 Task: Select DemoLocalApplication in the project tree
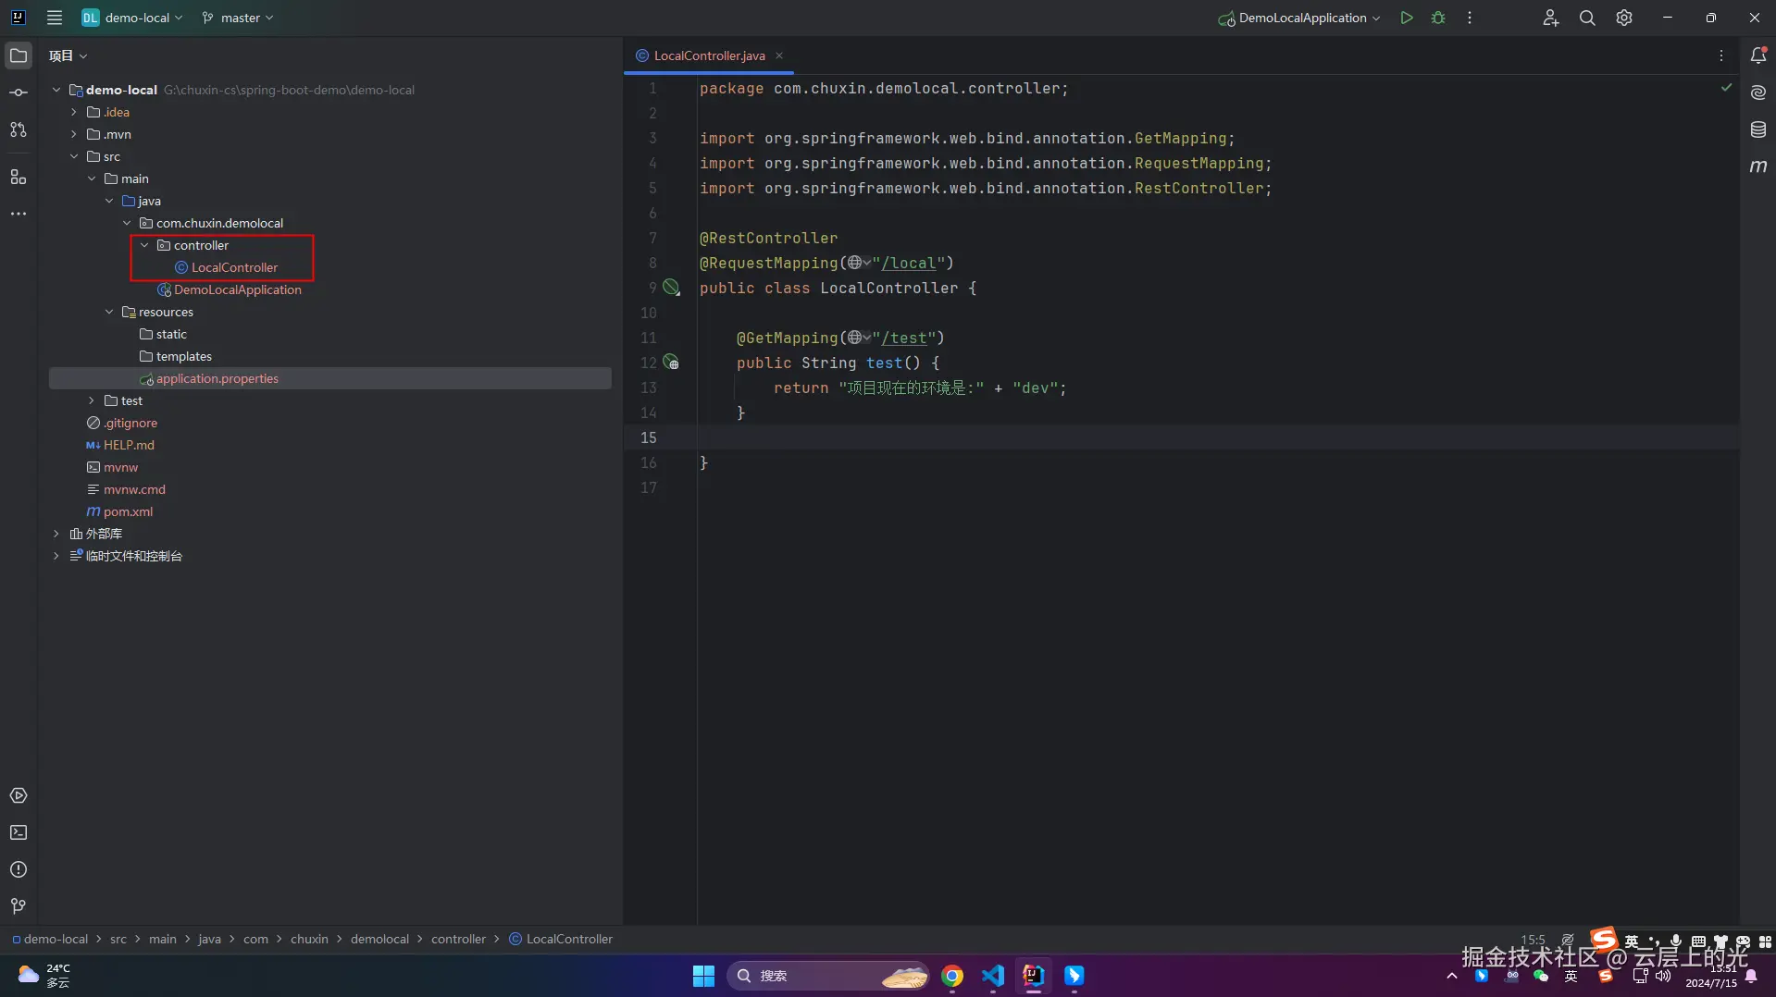pos(238,289)
